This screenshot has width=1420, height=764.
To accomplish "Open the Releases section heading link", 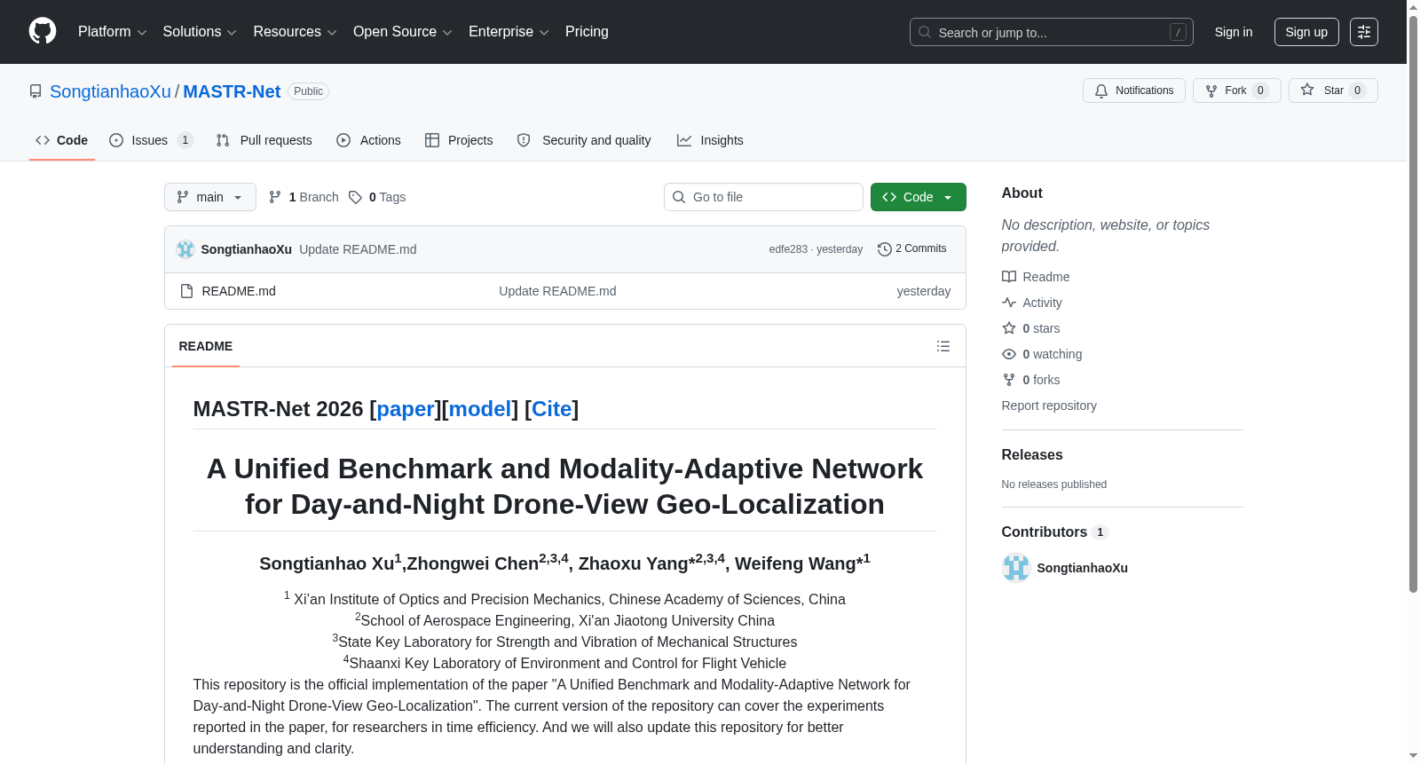I will click(x=1032, y=455).
